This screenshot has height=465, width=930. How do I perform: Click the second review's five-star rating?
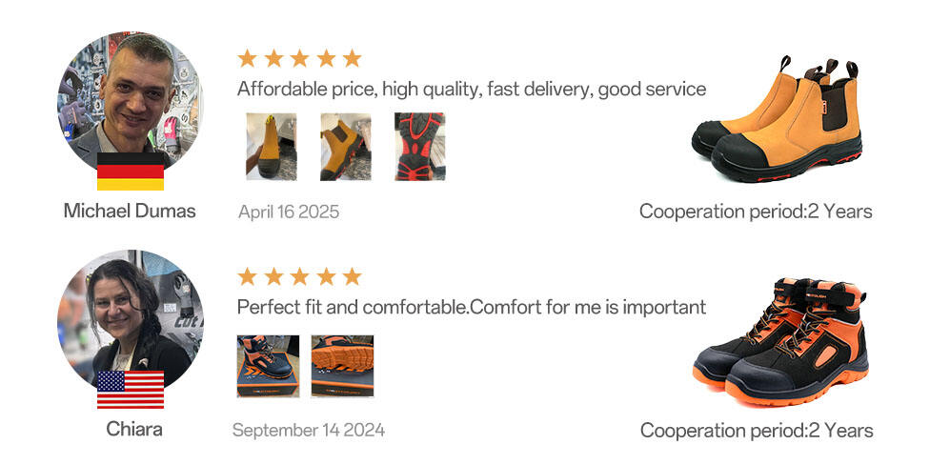point(299,276)
